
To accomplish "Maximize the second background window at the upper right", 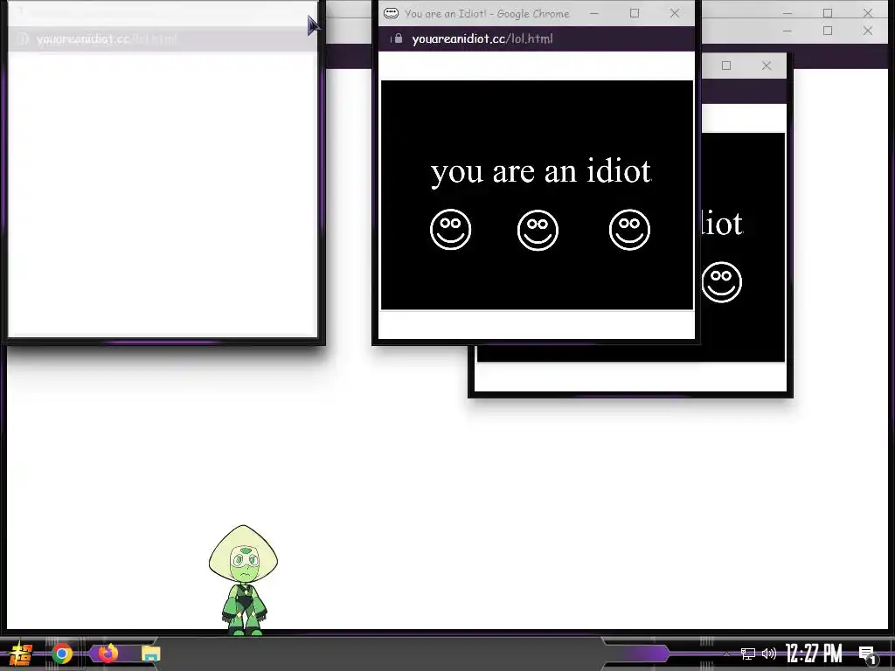I will (x=828, y=31).
